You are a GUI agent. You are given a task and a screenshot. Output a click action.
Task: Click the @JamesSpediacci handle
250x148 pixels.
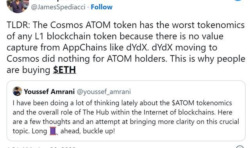point(58,7)
